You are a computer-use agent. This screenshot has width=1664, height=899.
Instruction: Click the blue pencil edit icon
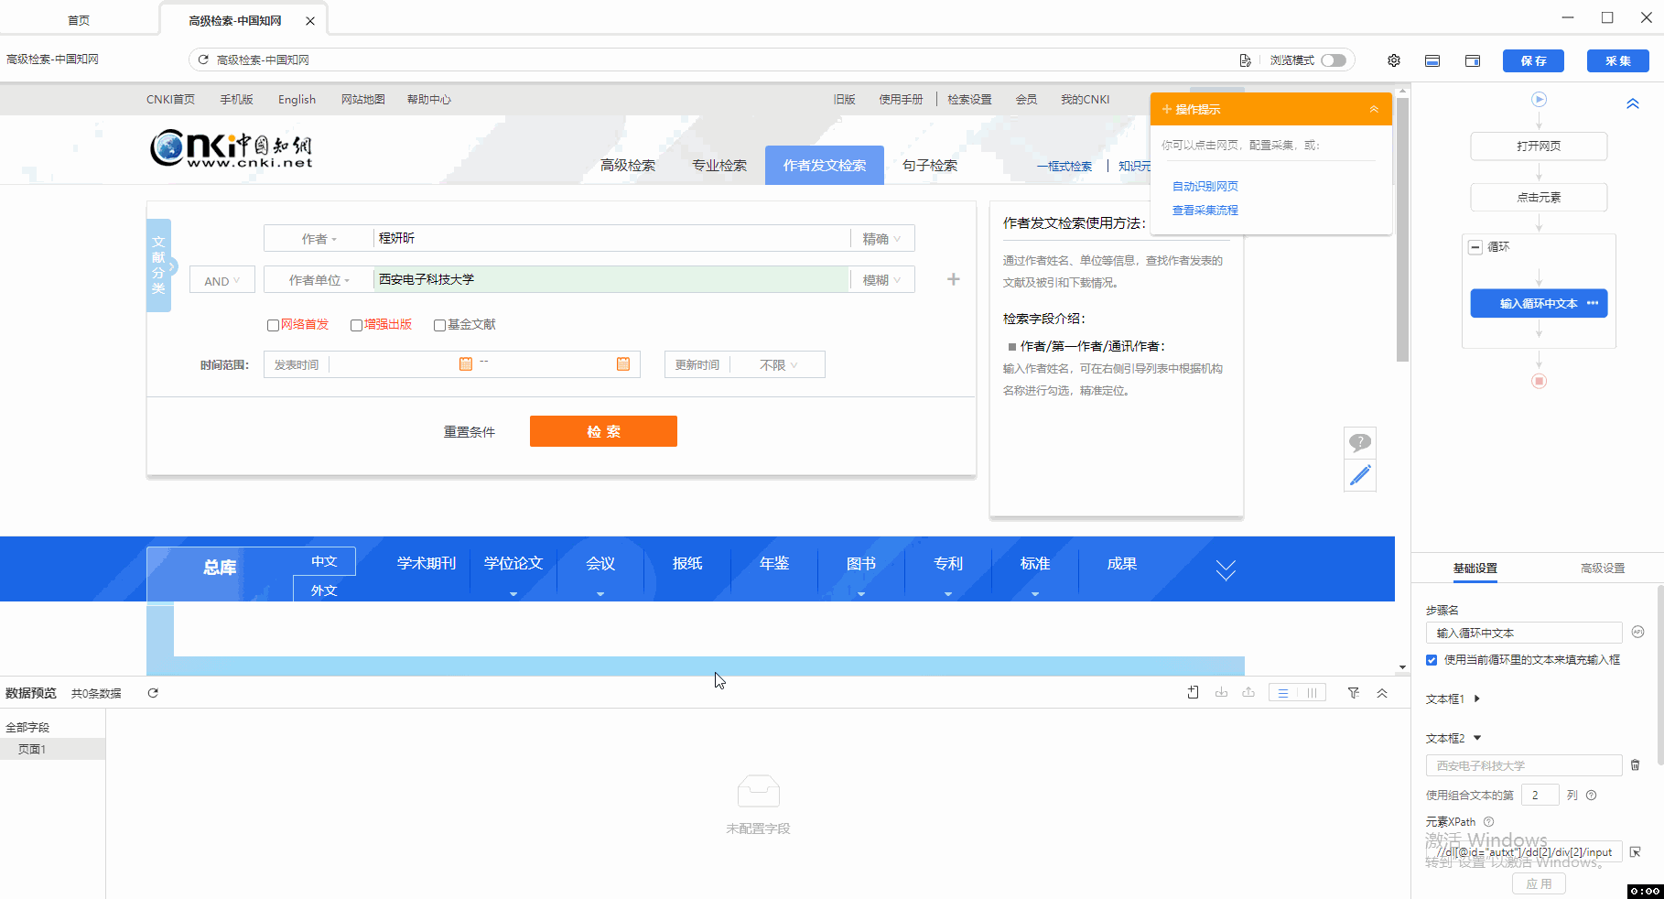point(1360,475)
